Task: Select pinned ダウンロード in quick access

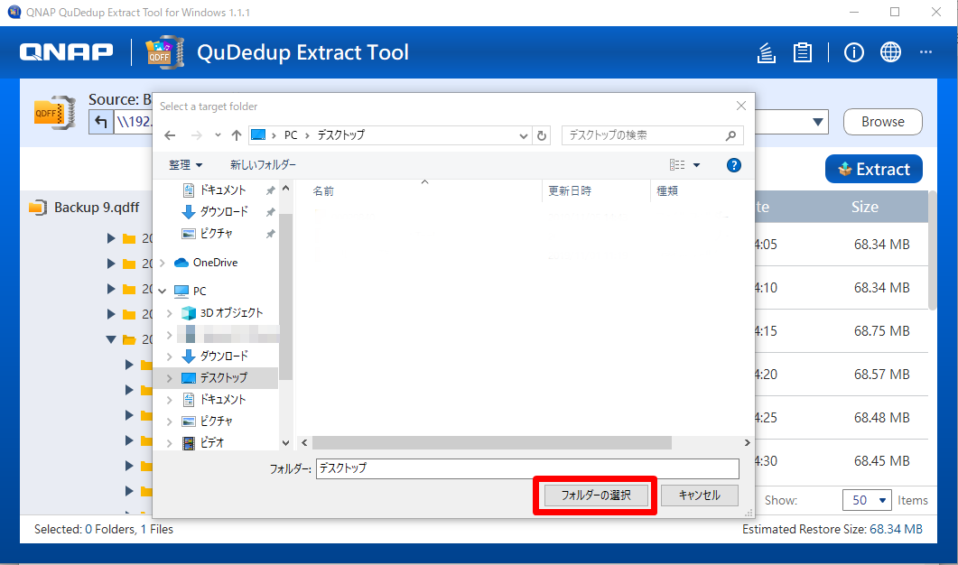Action: 224,212
